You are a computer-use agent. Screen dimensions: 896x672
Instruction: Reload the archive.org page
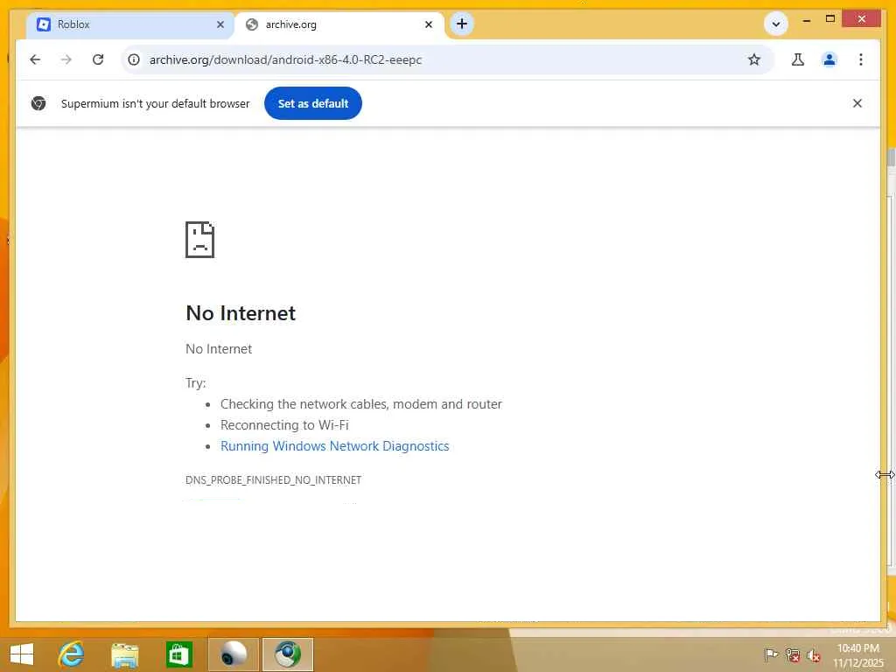98,59
